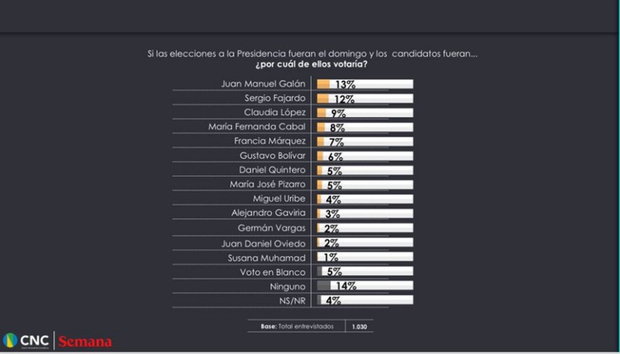Select the Gustavo Bolívar candidate name
The height and width of the screenshot is (354, 620).
point(272,155)
